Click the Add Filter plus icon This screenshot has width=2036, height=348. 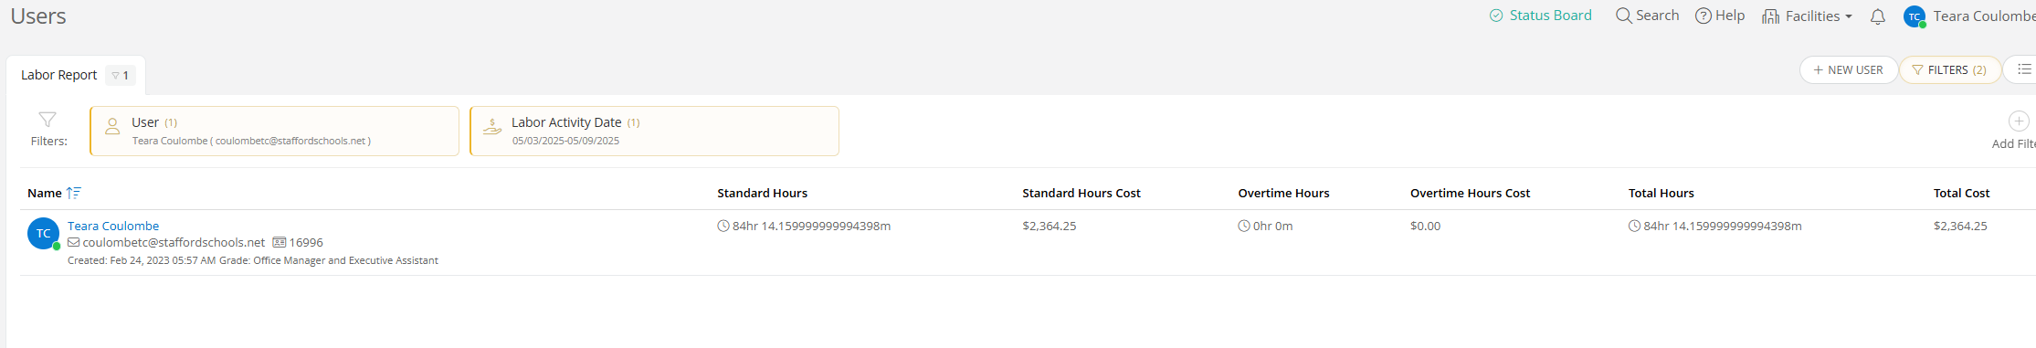coord(2018,121)
